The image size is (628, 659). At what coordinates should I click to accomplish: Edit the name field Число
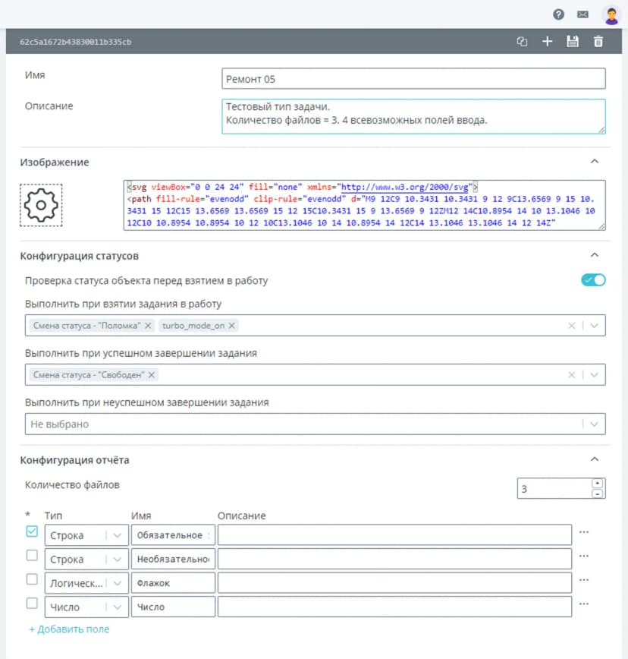pyautogui.click(x=173, y=607)
